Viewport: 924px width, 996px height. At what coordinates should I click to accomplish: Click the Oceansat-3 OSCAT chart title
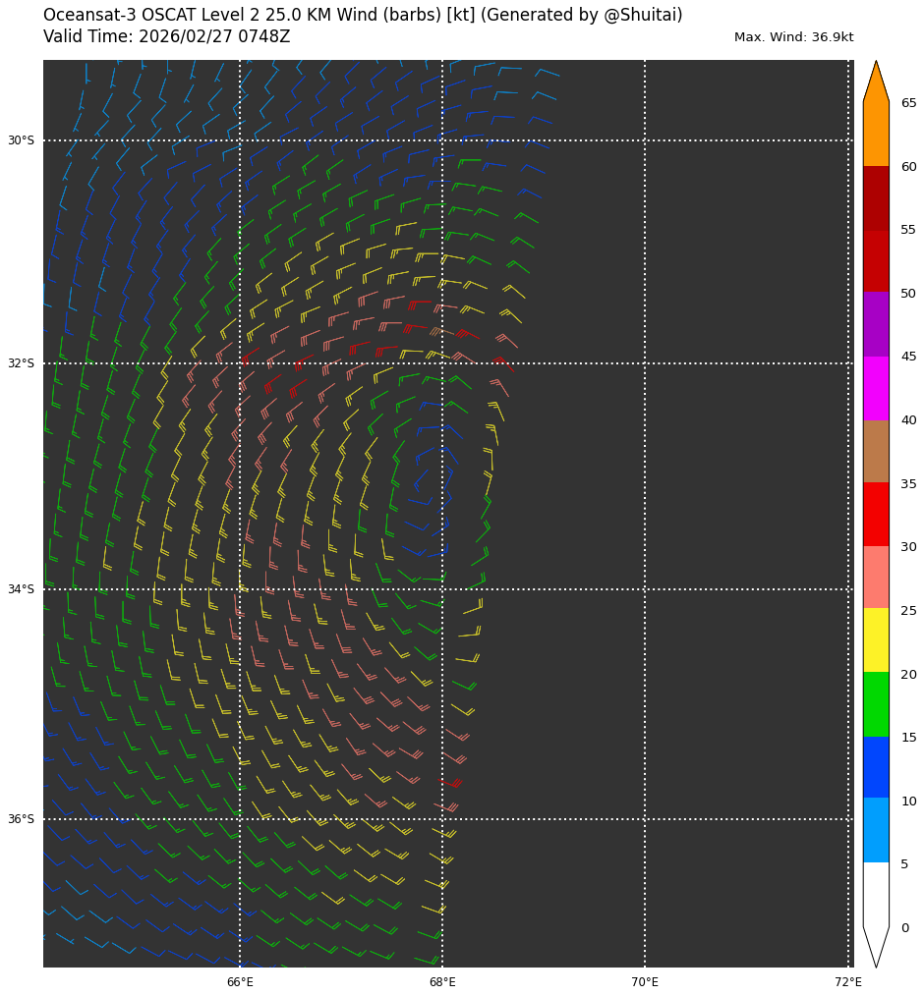click(x=363, y=15)
